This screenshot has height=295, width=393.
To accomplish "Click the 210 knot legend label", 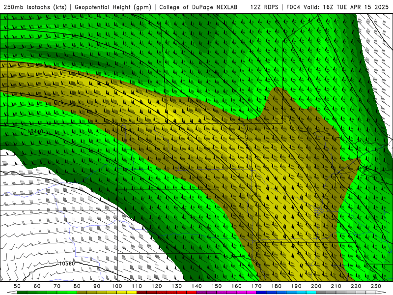I will tap(336, 286).
